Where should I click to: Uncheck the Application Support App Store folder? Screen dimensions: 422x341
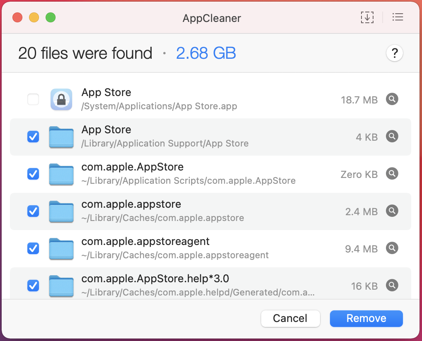click(x=33, y=137)
